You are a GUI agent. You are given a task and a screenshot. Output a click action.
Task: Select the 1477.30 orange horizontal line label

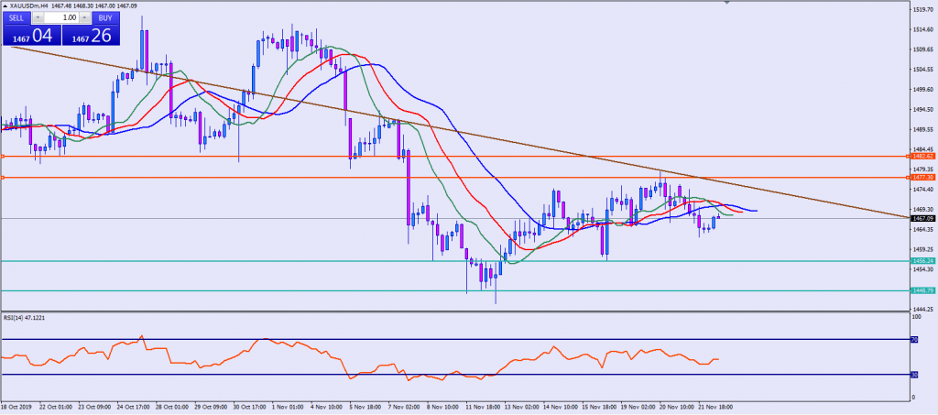pos(922,177)
